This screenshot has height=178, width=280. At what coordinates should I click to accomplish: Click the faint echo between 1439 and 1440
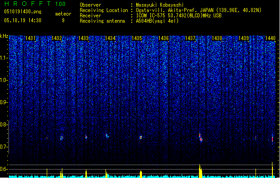tap(256, 138)
